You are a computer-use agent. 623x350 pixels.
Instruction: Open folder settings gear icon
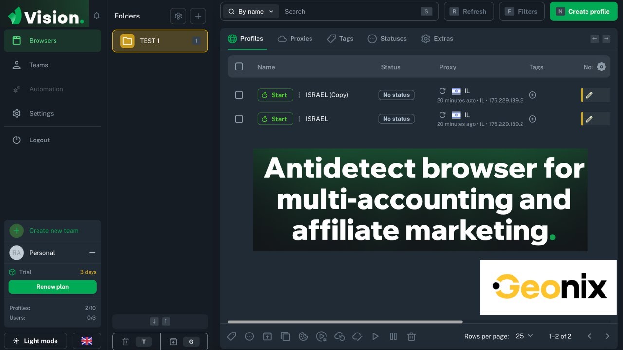(178, 16)
